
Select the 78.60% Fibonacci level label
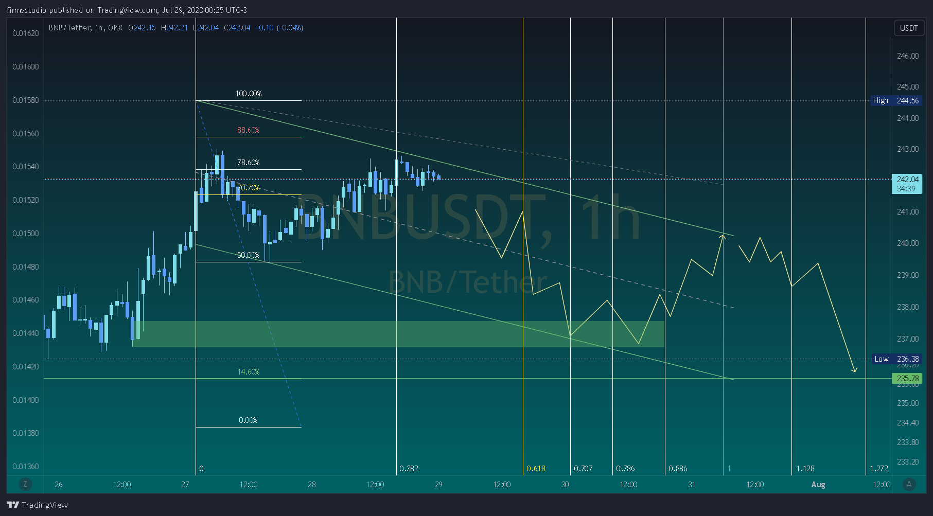coord(249,163)
